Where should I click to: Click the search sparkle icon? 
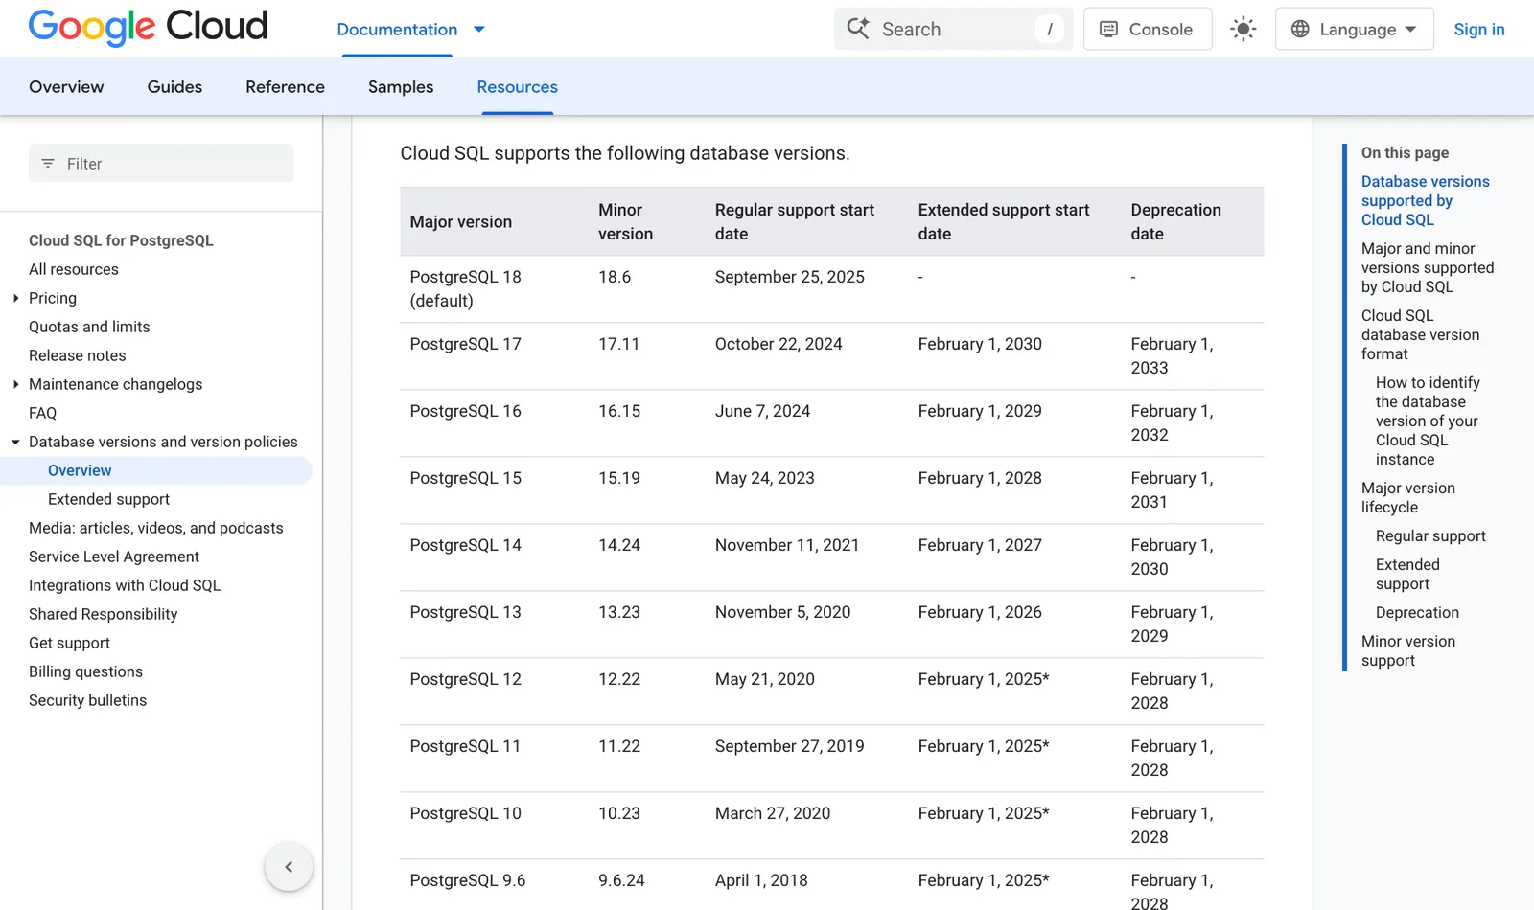858,29
